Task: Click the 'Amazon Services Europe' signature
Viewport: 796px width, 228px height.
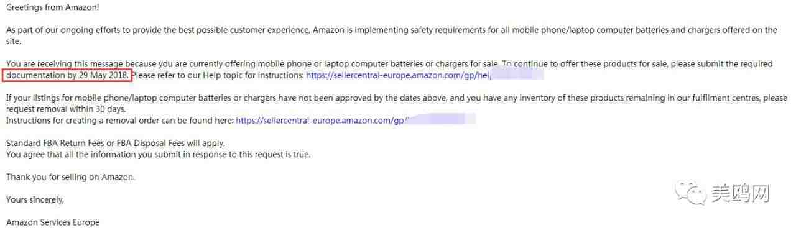Action: (53, 222)
